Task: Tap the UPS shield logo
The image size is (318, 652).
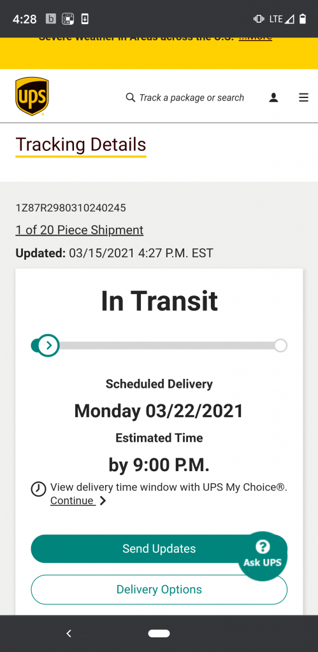Action: (32, 96)
